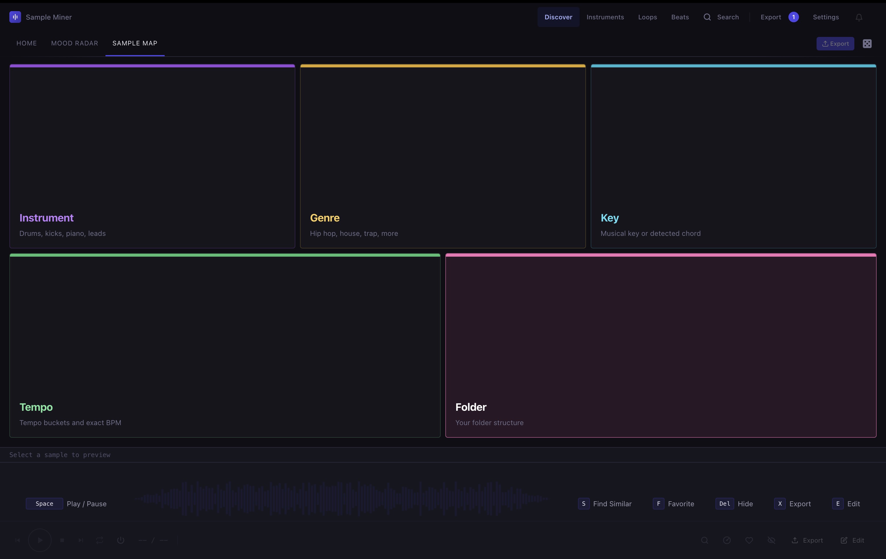Click the Del Hide shortcut hint

[734, 503]
